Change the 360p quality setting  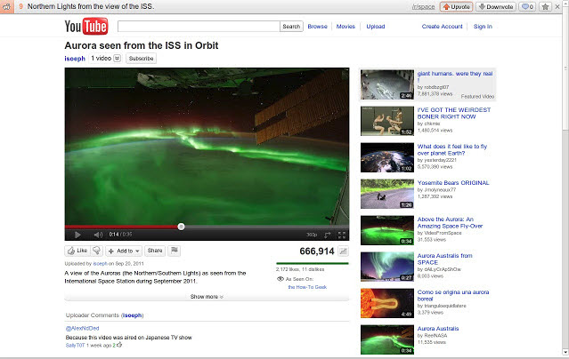(312, 235)
